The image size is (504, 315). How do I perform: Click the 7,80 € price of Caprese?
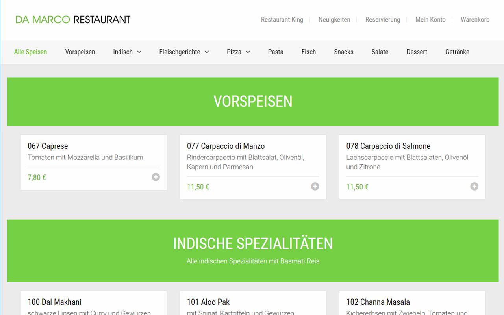[37, 178]
